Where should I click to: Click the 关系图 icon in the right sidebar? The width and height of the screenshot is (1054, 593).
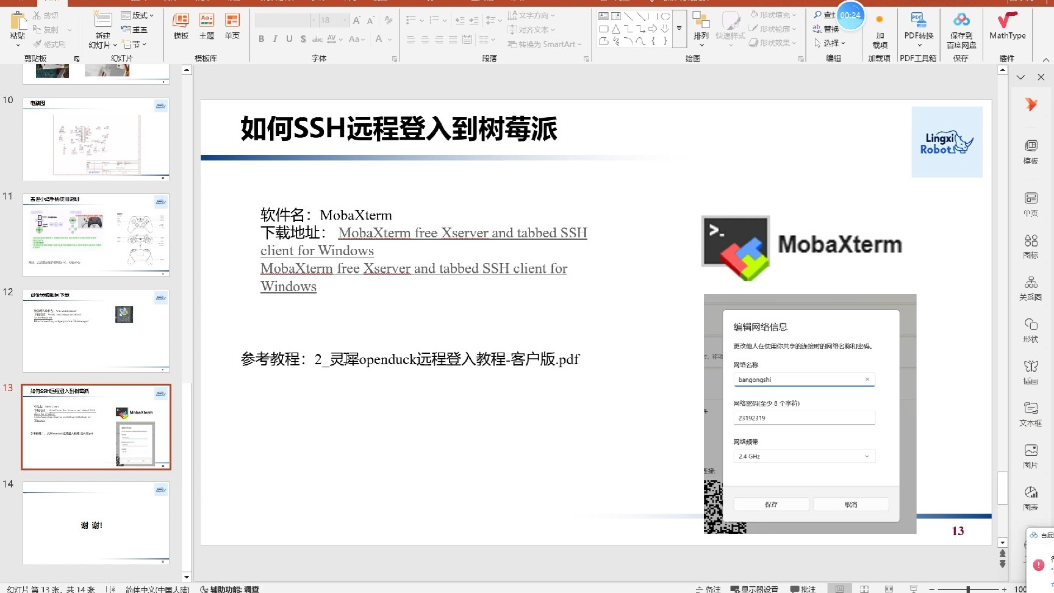click(x=1031, y=287)
